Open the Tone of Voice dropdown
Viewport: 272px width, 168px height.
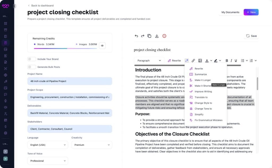pos(48,161)
